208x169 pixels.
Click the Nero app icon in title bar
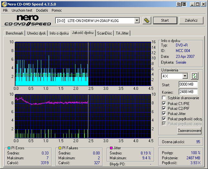[4, 4]
